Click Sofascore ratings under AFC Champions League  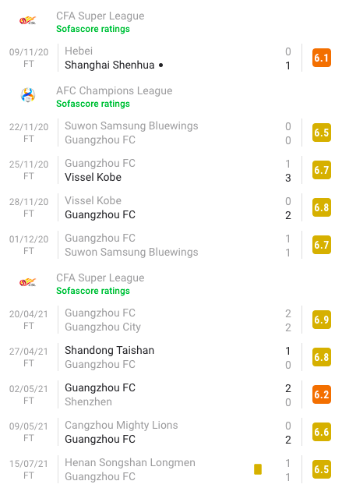point(93,104)
